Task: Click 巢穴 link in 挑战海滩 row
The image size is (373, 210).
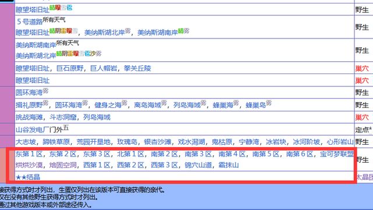Action: [362, 117]
